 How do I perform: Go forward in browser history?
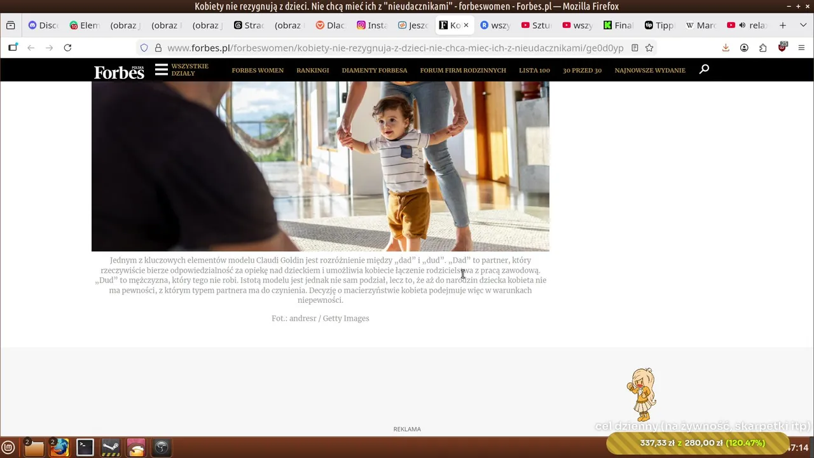point(49,48)
